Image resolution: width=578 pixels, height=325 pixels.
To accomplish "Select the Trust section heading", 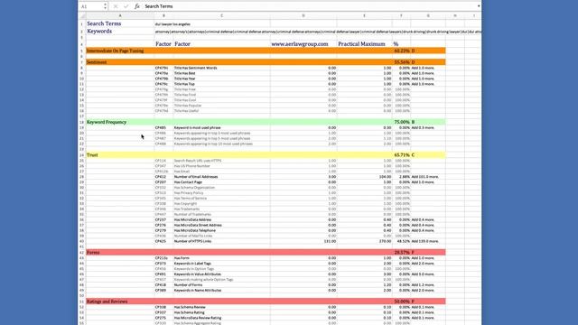I will click(92, 155).
